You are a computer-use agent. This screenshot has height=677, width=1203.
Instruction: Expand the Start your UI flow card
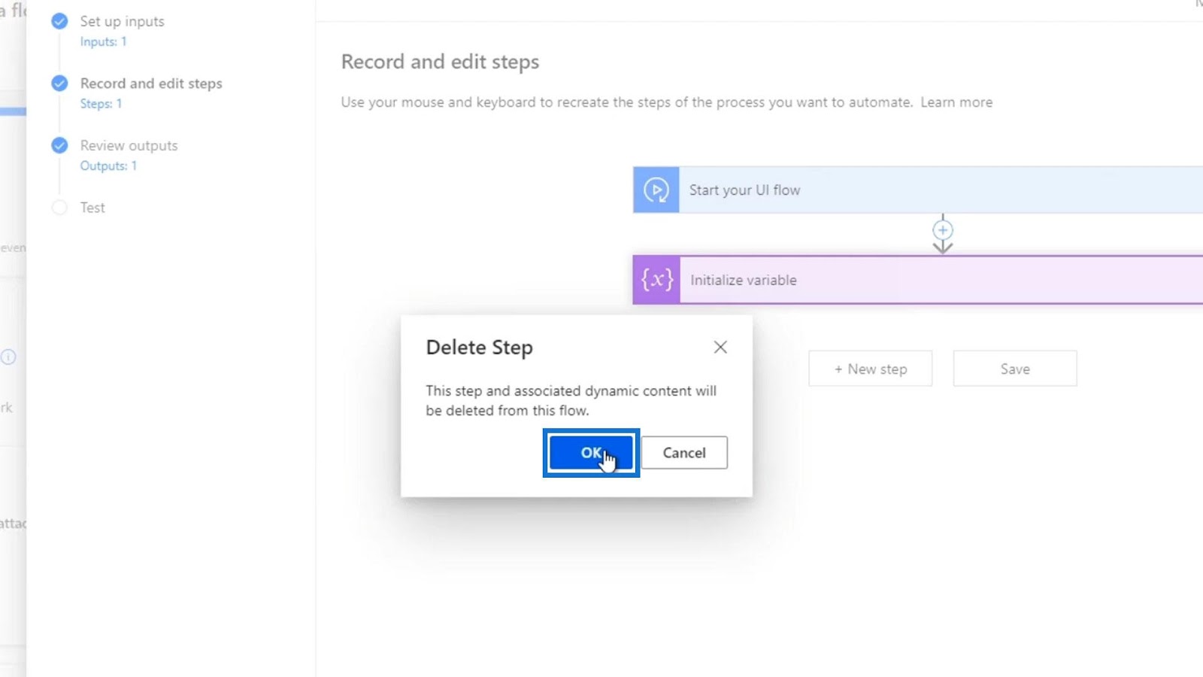(918, 190)
